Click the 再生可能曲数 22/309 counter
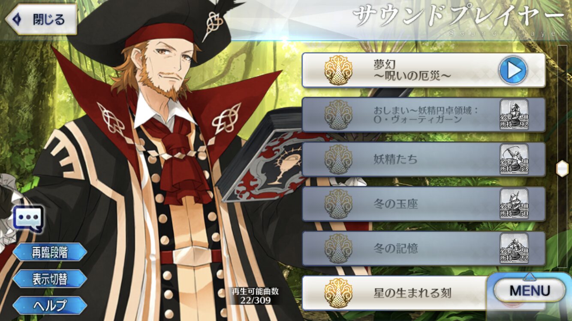This screenshot has height=321, width=572. tap(255, 296)
